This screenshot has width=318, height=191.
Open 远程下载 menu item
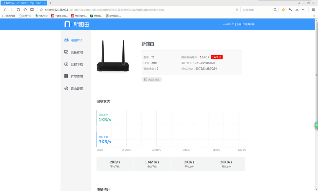77,65
